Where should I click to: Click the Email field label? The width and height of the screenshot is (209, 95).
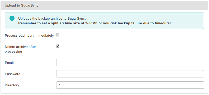click(9, 63)
